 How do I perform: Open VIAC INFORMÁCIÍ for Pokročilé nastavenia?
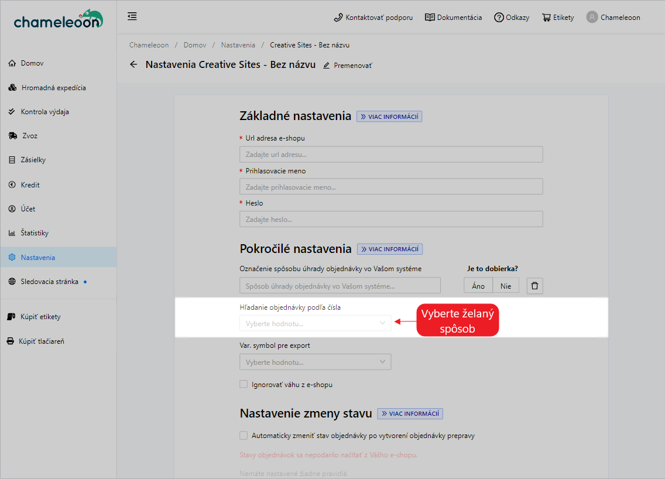point(389,249)
